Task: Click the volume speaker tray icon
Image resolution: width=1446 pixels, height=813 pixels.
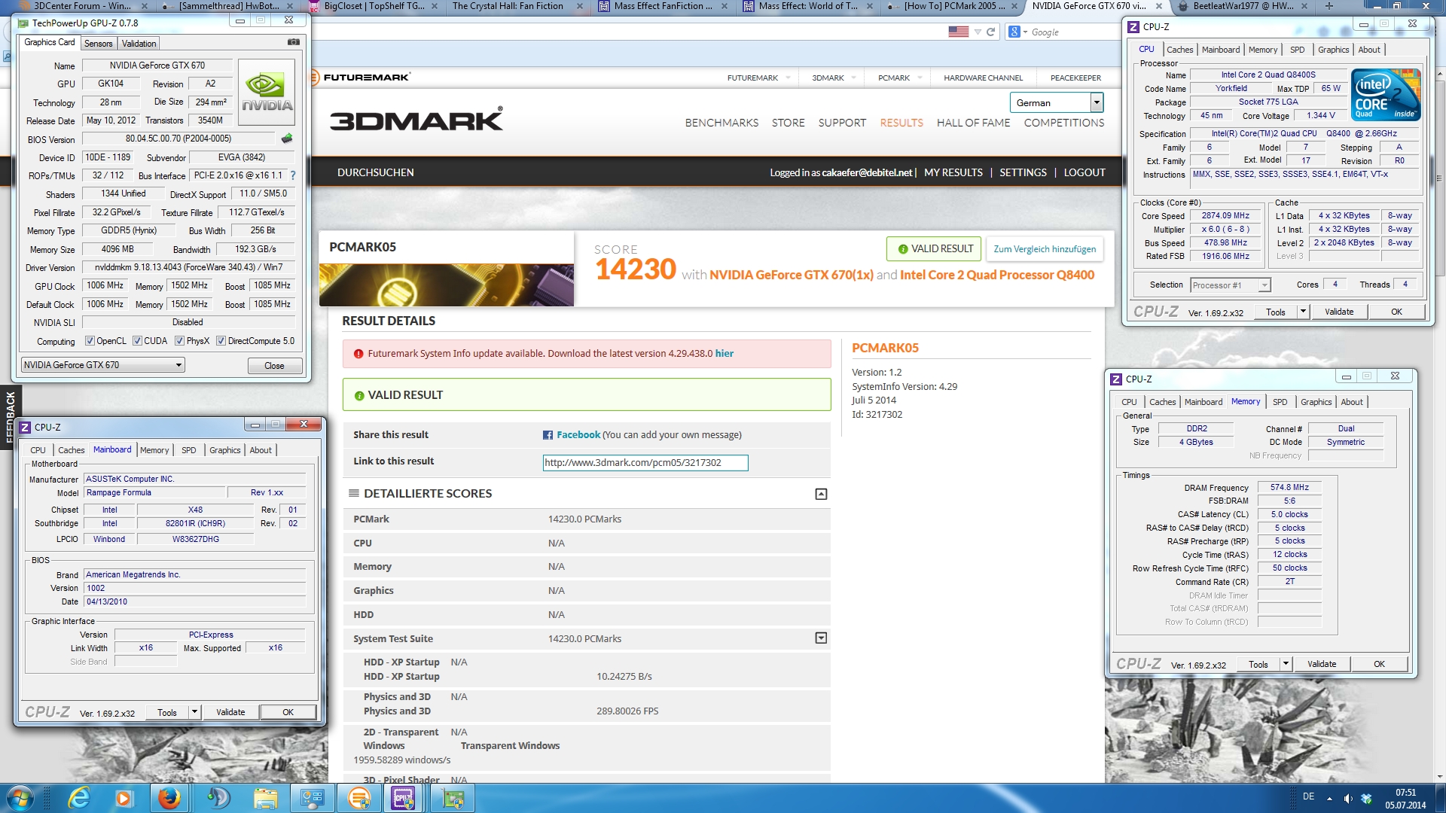Action: click(x=1348, y=799)
